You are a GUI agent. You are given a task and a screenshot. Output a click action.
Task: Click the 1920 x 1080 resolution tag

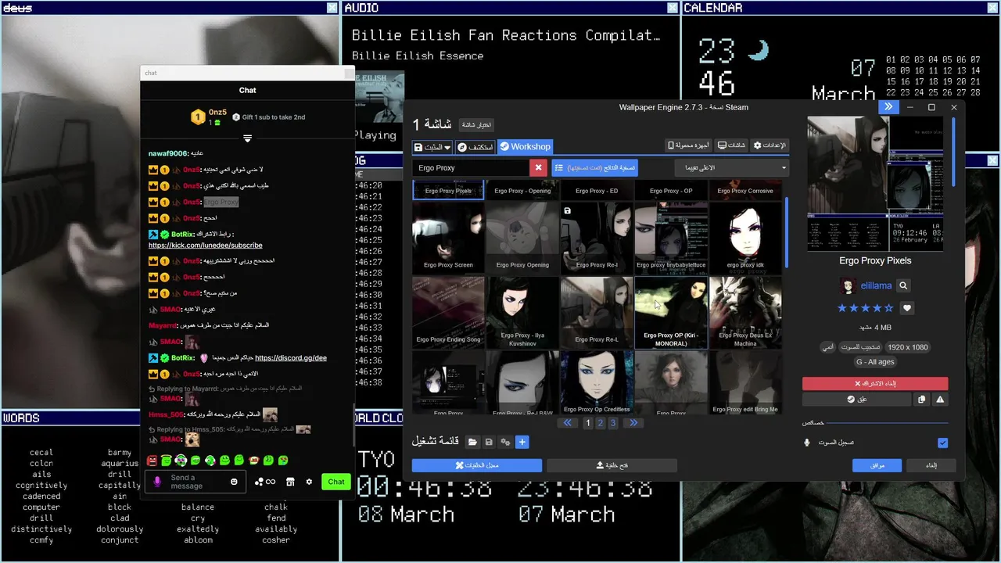[x=908, y=347]
